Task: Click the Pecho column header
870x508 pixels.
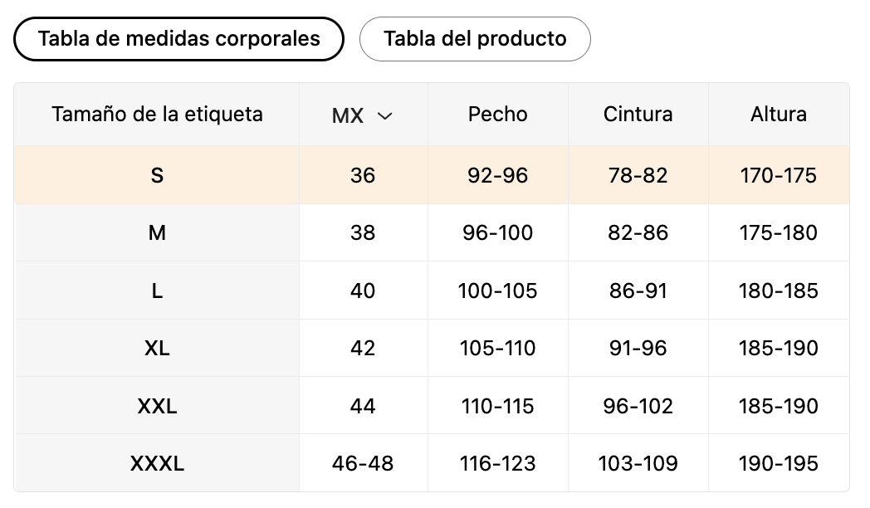Action: (498, 115)
